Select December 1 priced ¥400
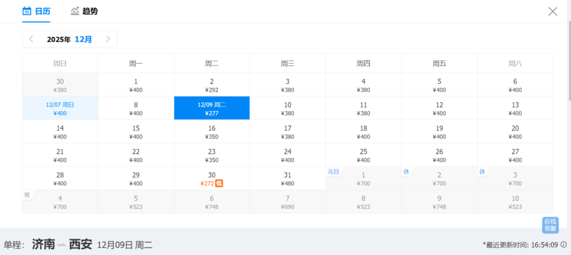571x255 pixels. click(136, 85)
